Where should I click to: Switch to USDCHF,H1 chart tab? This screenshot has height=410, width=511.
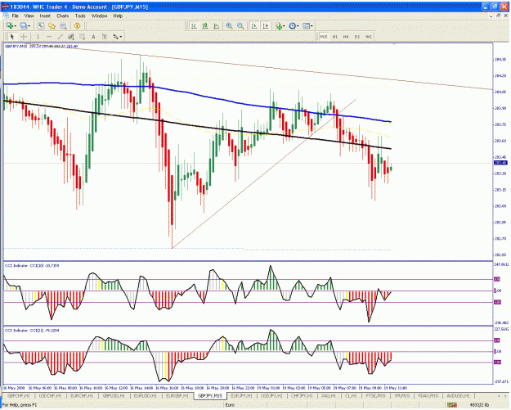click(x=50, y=395)
